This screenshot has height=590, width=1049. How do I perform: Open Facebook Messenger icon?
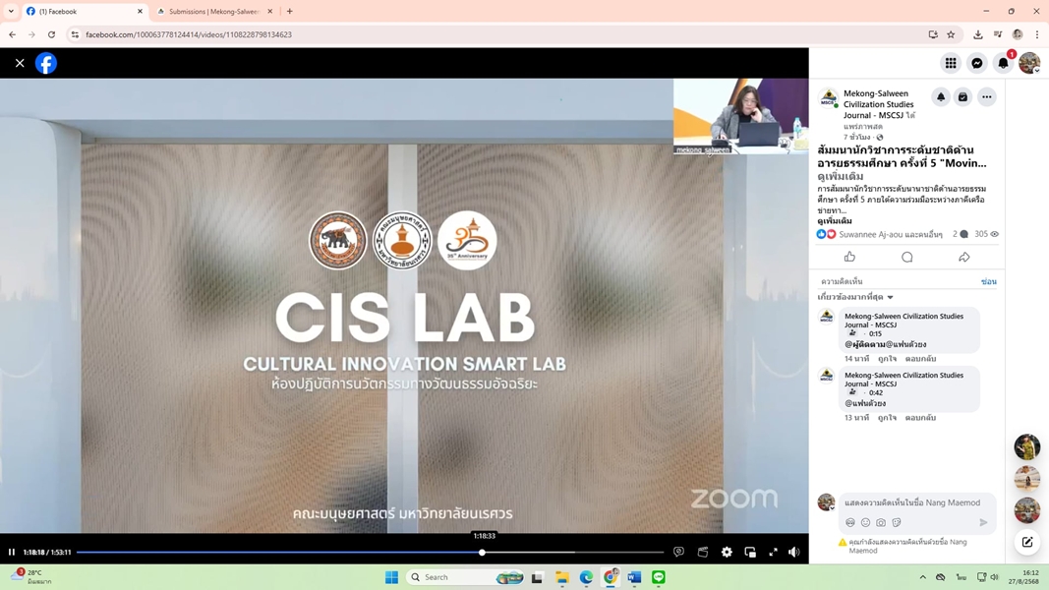[x=976, y=63]
